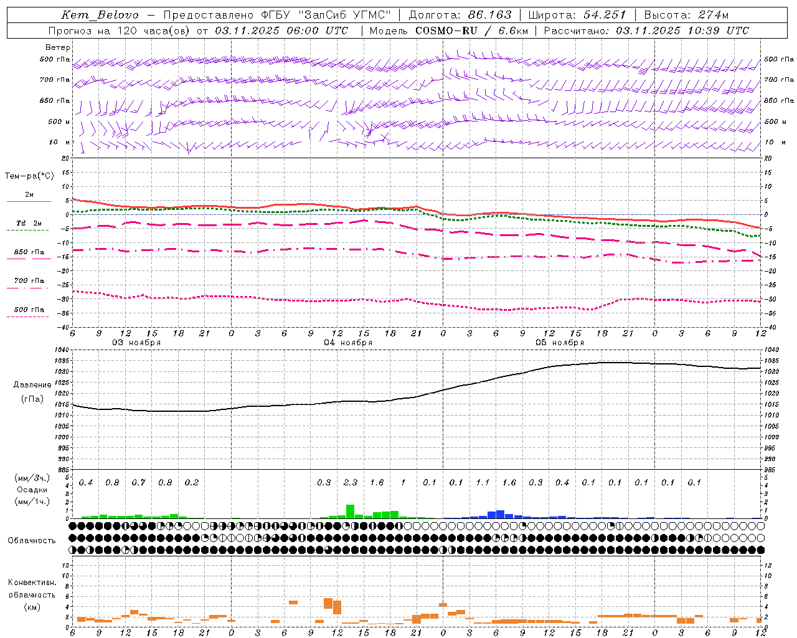
Task: Click the 05 ноября date label
Action: (560, 343)
